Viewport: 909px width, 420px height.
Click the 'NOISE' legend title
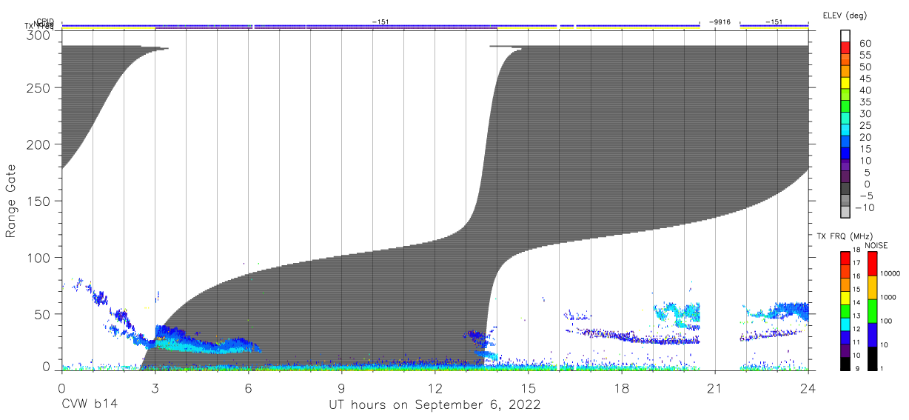point(876,245)
